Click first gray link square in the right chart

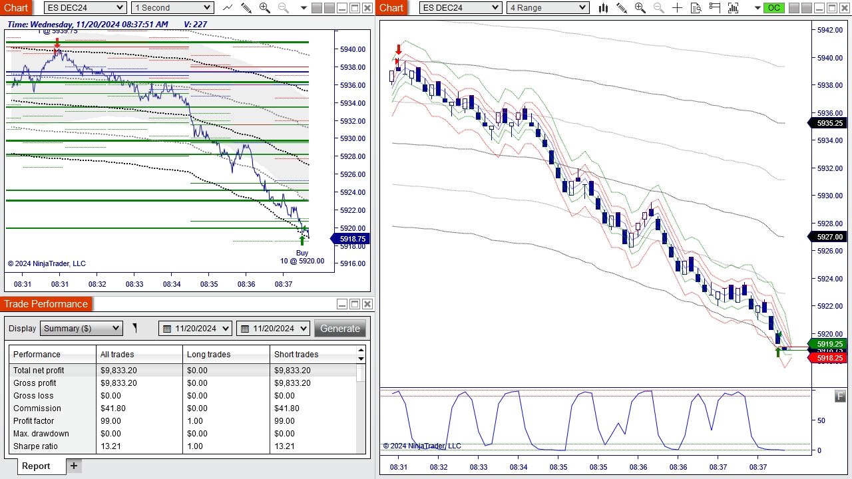(x=794, y=8)
